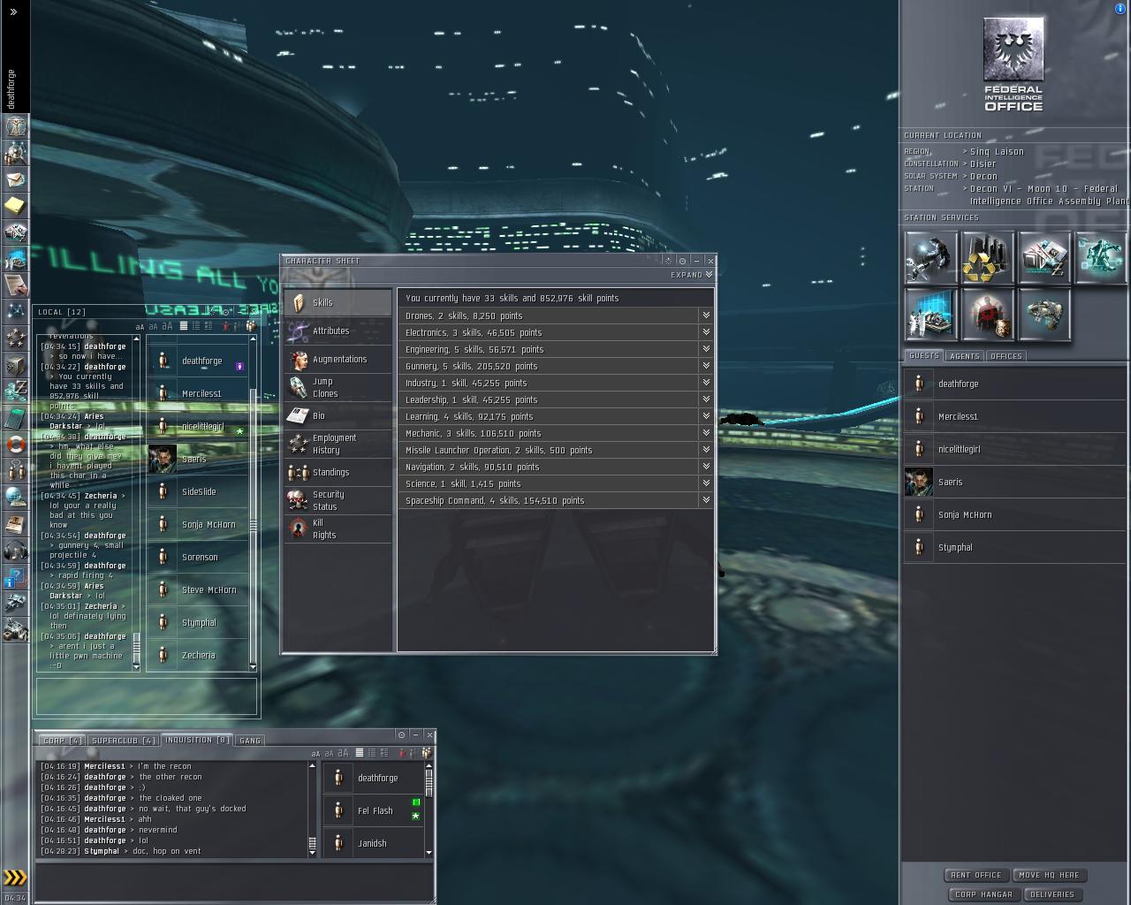Open the Journal pen-and-paper icon
The height and width of the screenshot is (905, 1131).
click(x=15, y=285)
